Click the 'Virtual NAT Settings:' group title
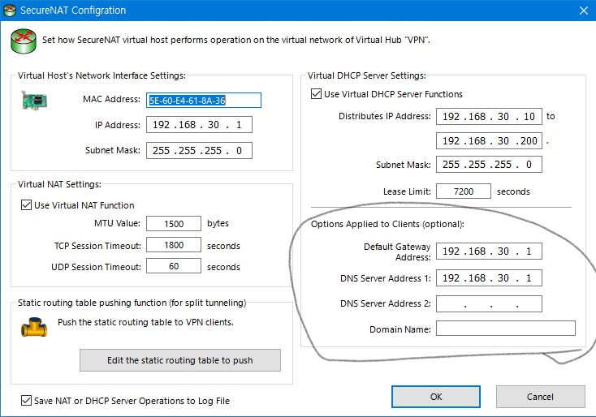 tap(59, 184)
